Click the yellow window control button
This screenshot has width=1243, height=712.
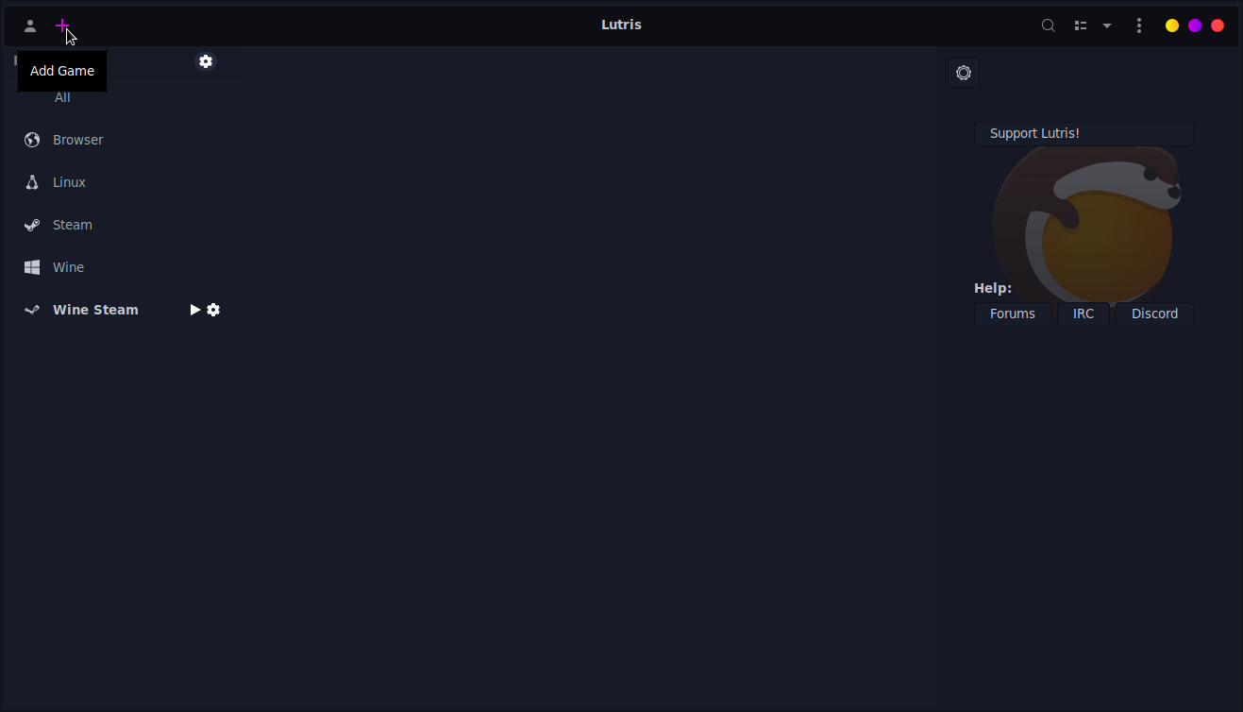pyautogui.click(x=1172, y=25)
